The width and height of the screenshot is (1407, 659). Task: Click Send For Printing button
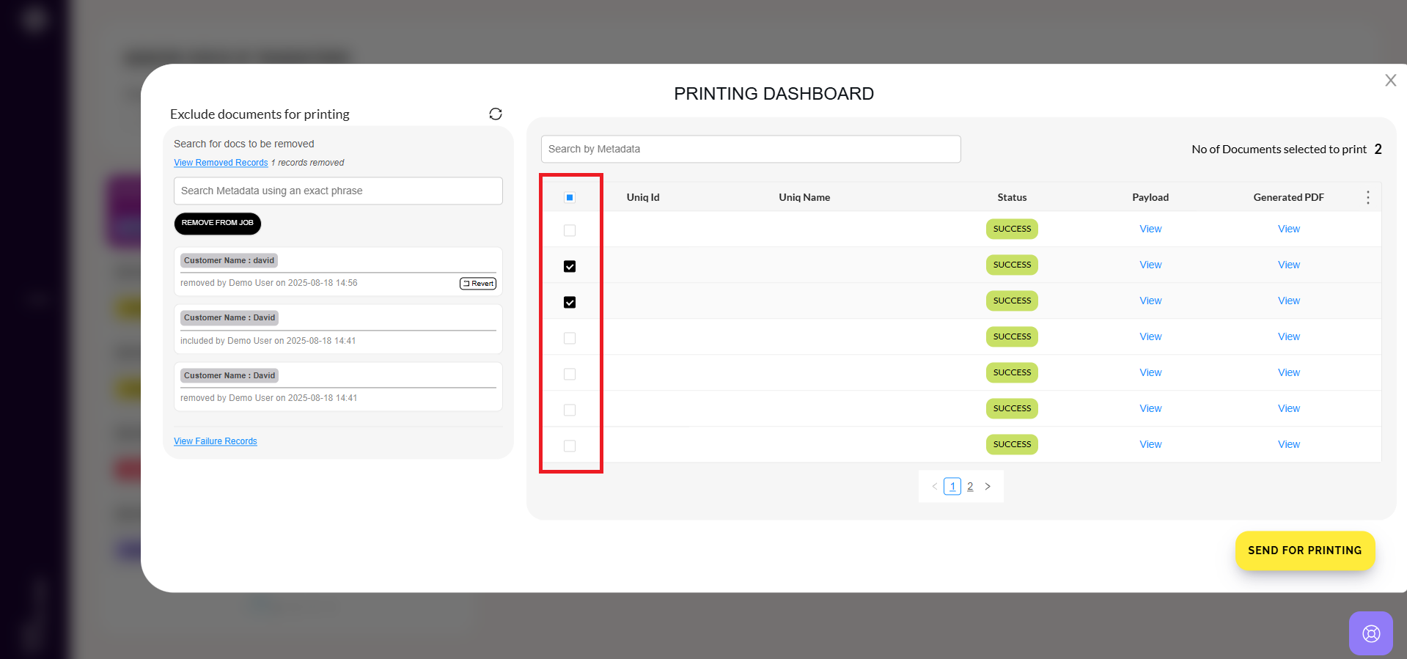(1304, 551)
